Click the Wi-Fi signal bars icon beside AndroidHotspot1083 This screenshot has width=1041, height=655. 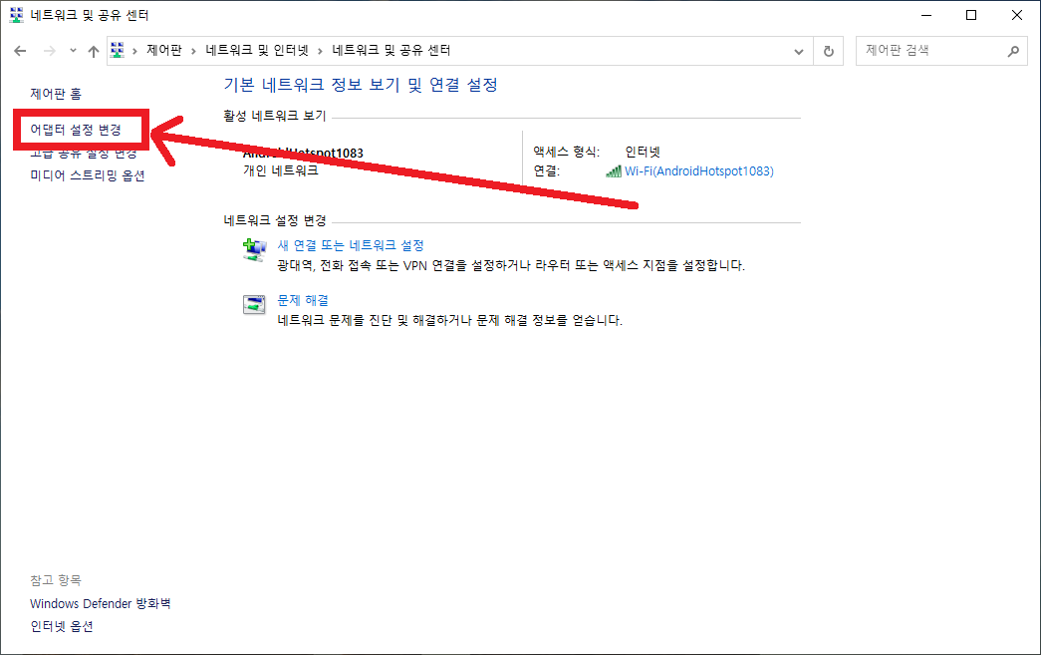(613, 171)
